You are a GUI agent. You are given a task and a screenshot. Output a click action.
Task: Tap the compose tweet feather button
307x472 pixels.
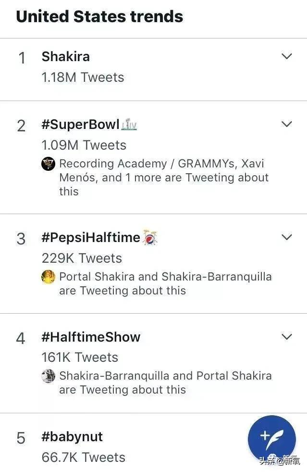click(x=272, y=439)
